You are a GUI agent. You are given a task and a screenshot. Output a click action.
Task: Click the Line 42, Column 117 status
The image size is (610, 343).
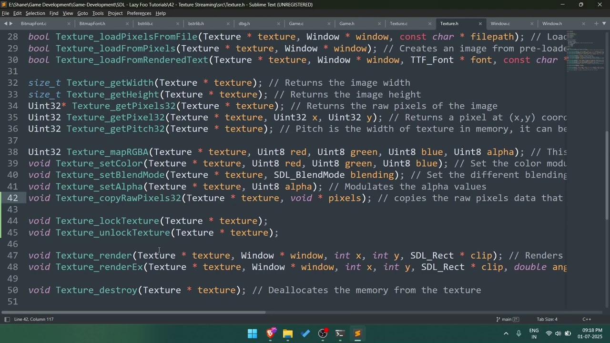34,319
